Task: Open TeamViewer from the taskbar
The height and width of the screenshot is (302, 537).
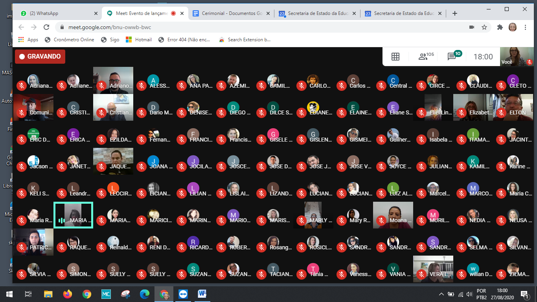Action: 183,294
